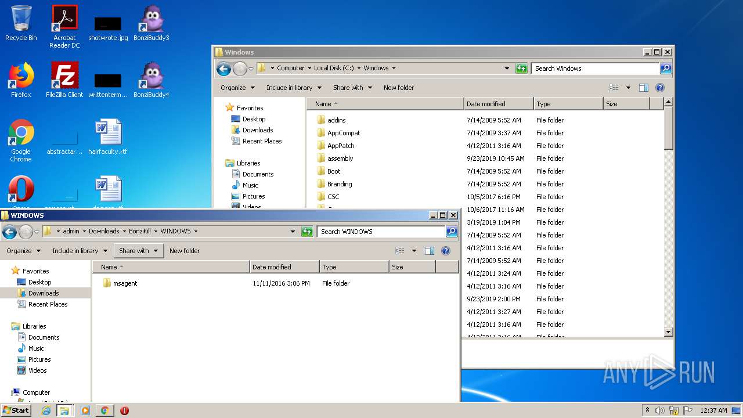743x418 pixels.
Task: Click the Internet Explorer taskbar icon
Action: click(x=46, y=410)
